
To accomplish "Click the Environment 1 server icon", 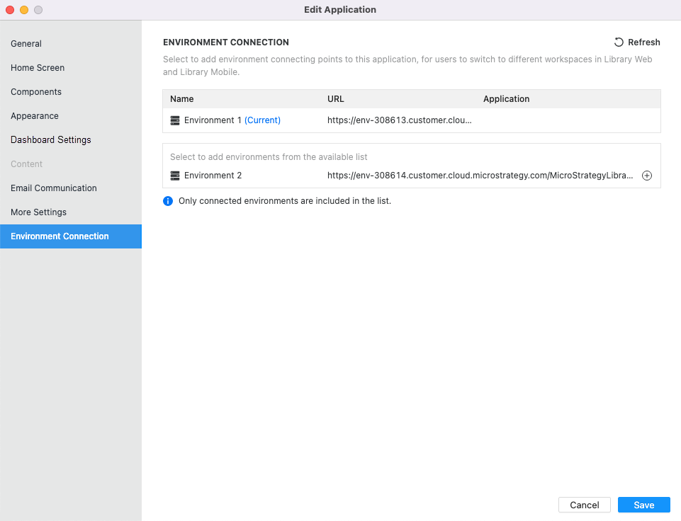I will [175, 120].
